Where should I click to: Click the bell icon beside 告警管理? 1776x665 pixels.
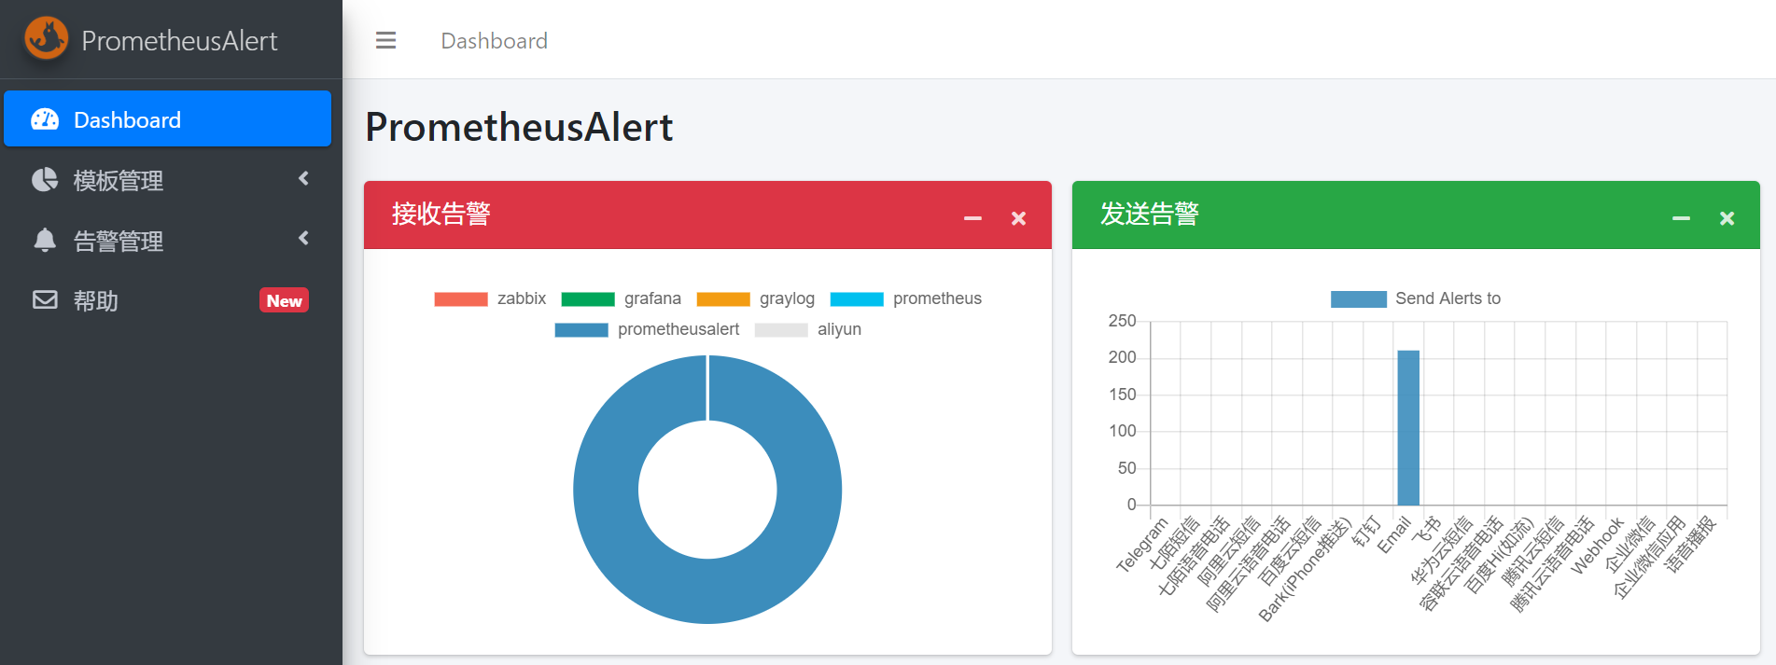(x=45, y=240)
